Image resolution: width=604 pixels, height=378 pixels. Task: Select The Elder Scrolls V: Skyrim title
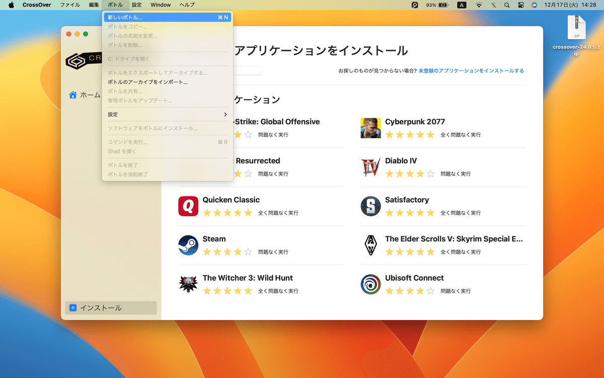[454, 239]
